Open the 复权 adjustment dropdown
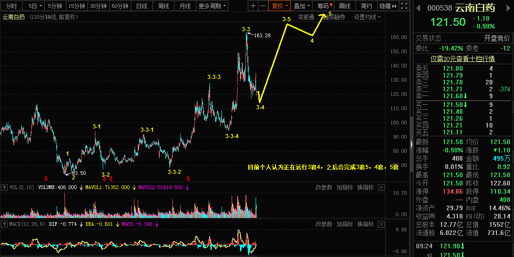The image size is (514, 257). pyautogui.click(x=279, y=6)
